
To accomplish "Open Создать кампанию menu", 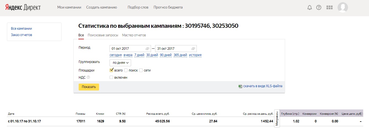I will [102, 7].
